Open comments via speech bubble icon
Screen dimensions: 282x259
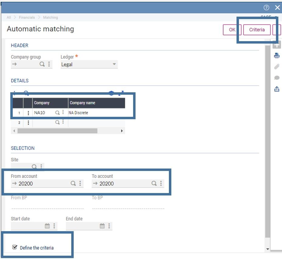(x=277, y=78)
